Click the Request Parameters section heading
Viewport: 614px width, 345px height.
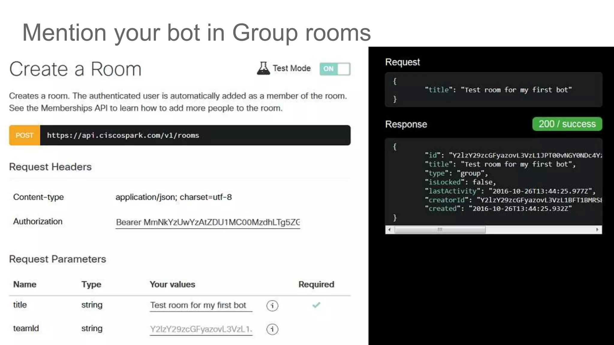pyautogui.click(x=58, y=259)
